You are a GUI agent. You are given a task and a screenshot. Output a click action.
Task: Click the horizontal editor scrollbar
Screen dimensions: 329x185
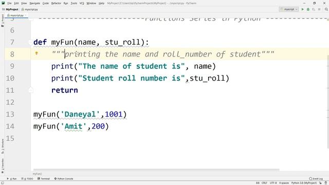[156, 170]
